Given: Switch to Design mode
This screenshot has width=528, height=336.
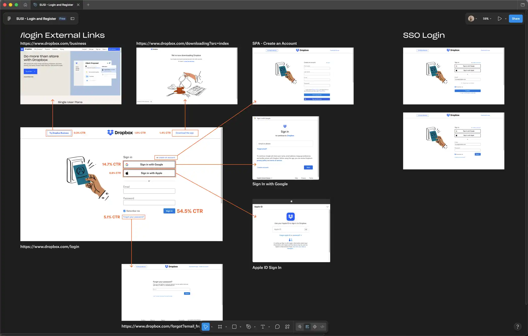Looking at the screenshot, I should click(x=307, y=327).
